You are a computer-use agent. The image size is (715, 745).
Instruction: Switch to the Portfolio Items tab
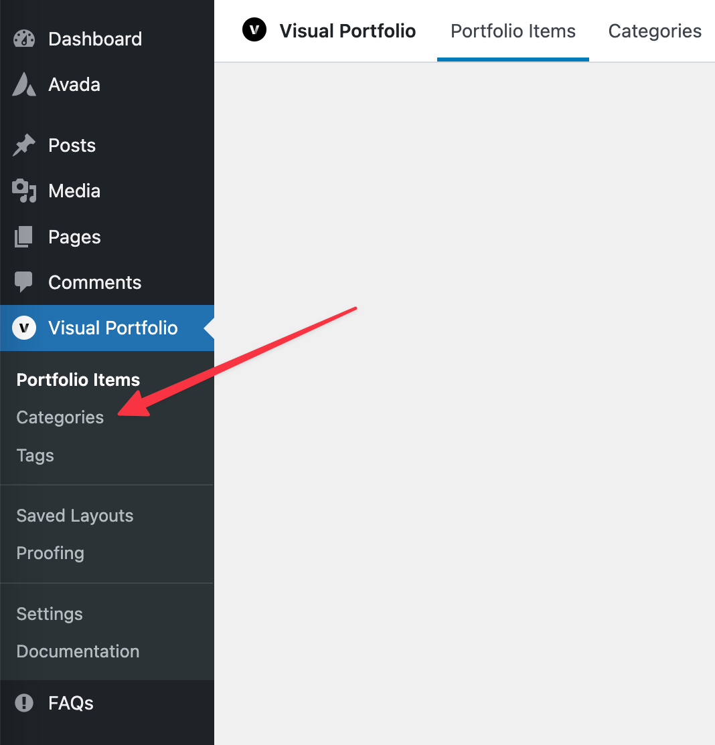513,31
